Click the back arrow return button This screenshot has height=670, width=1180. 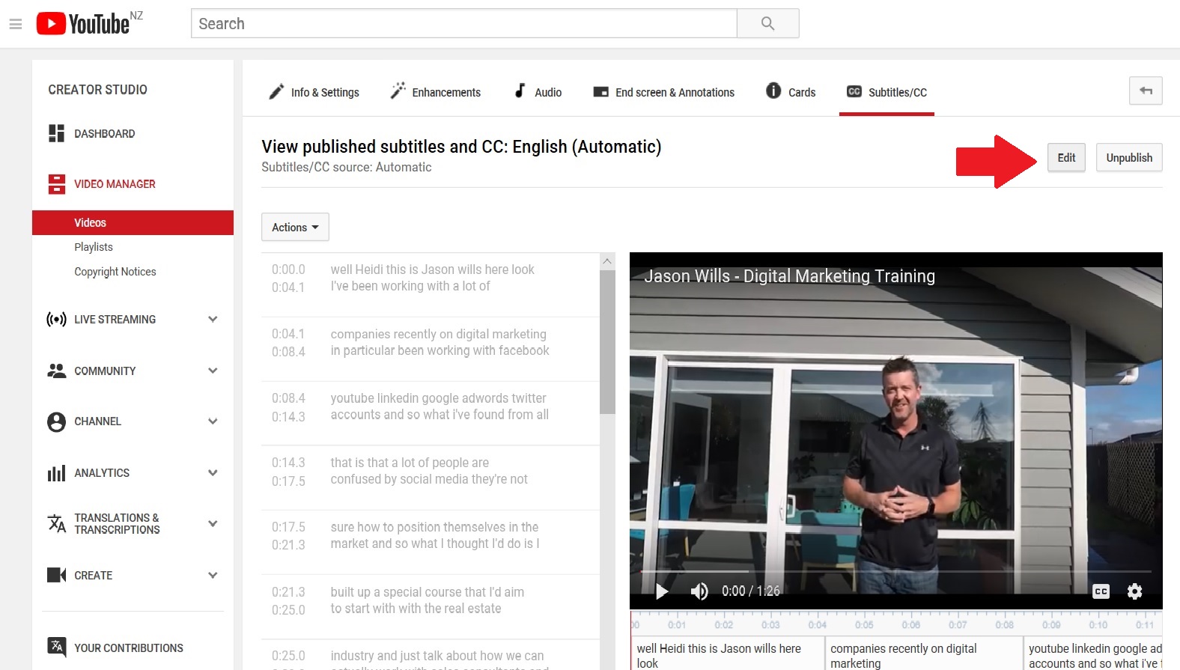[1146, 91]
